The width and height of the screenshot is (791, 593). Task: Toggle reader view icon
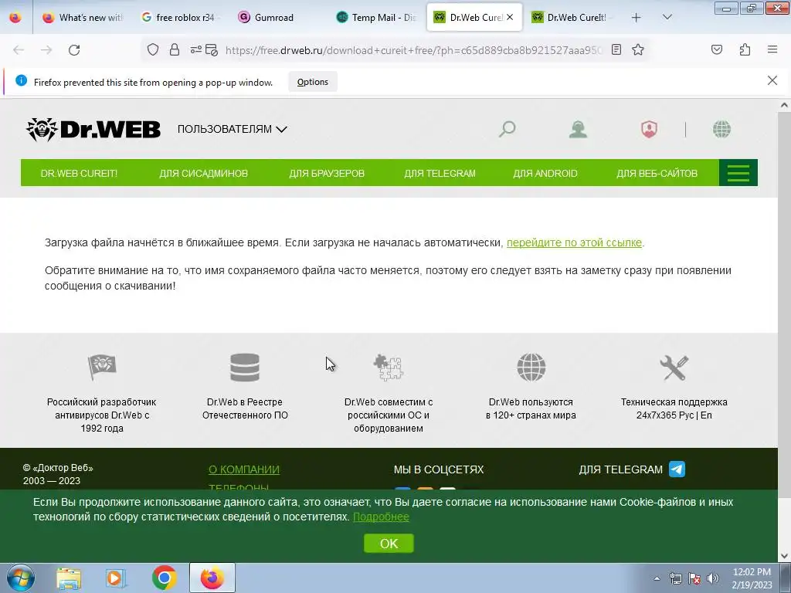(x=616, y=49)
